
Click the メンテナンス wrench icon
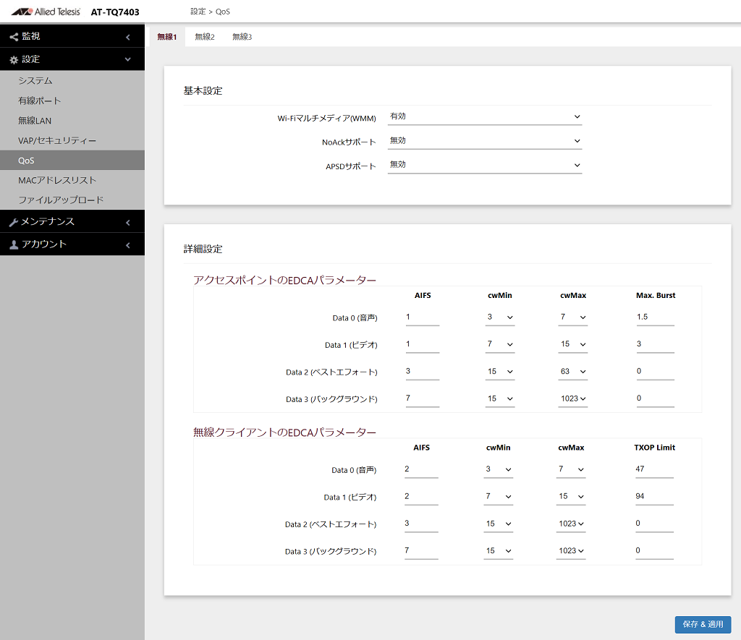tap(14, 223)
